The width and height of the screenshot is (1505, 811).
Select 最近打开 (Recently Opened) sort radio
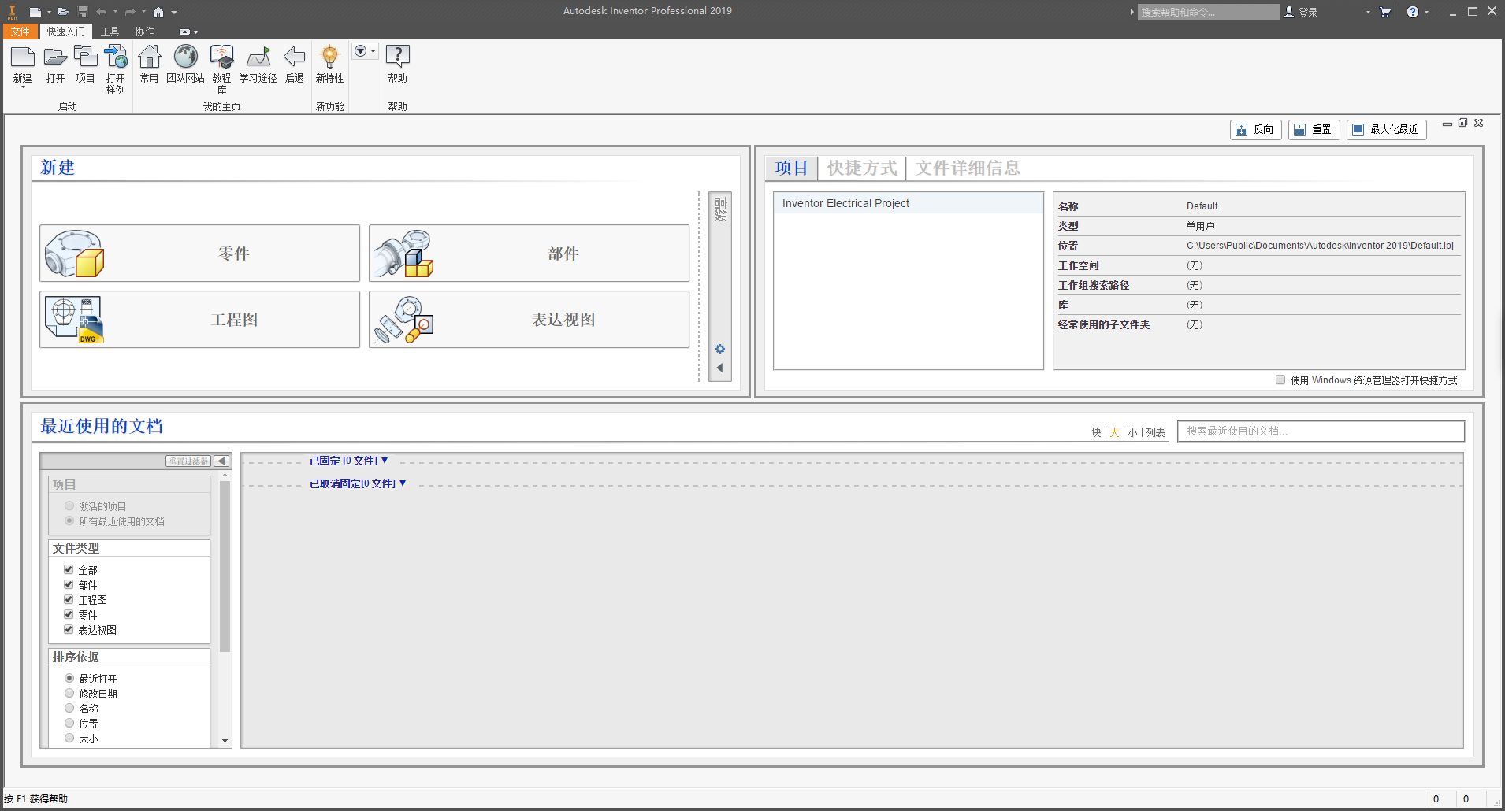pyautogui.click(x=69, y=678)
